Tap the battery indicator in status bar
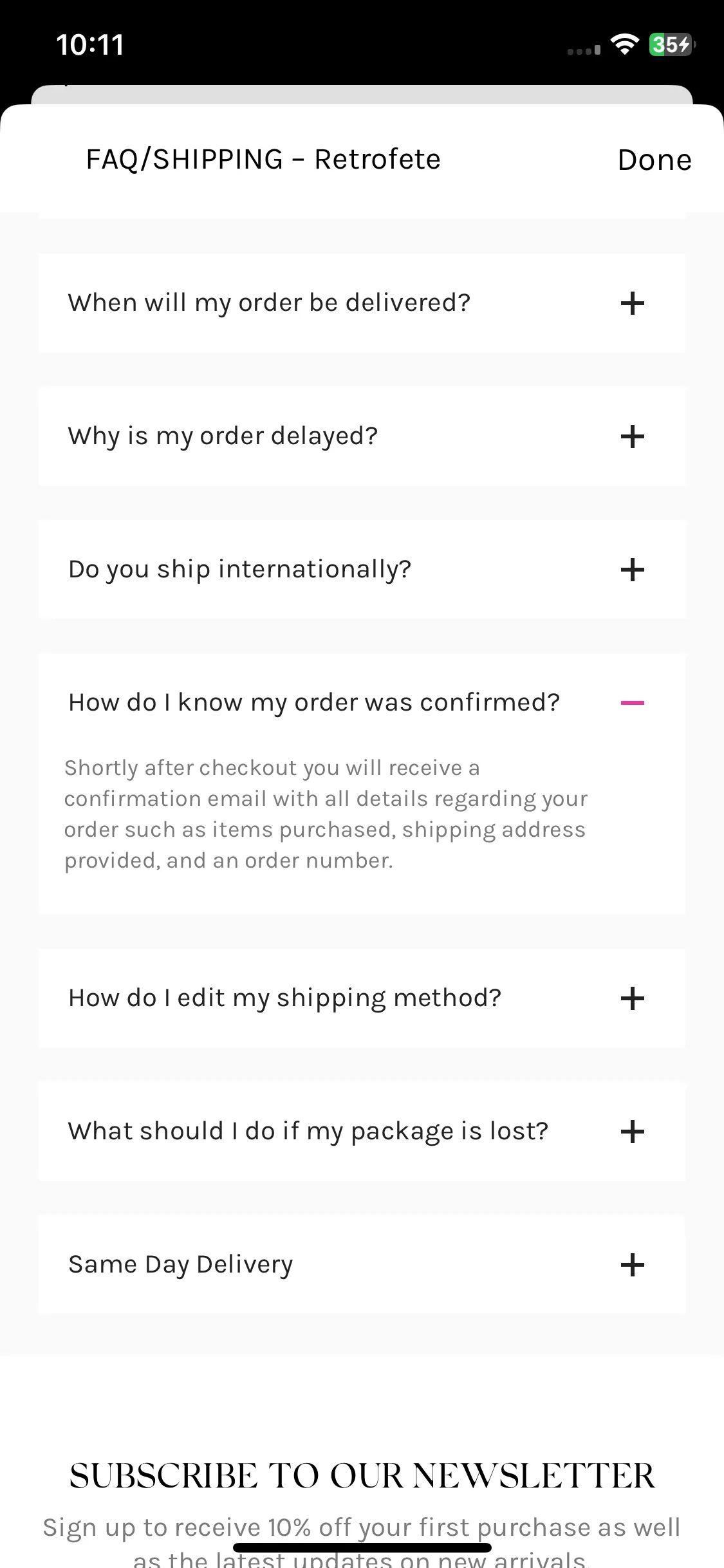 [672, 44]
